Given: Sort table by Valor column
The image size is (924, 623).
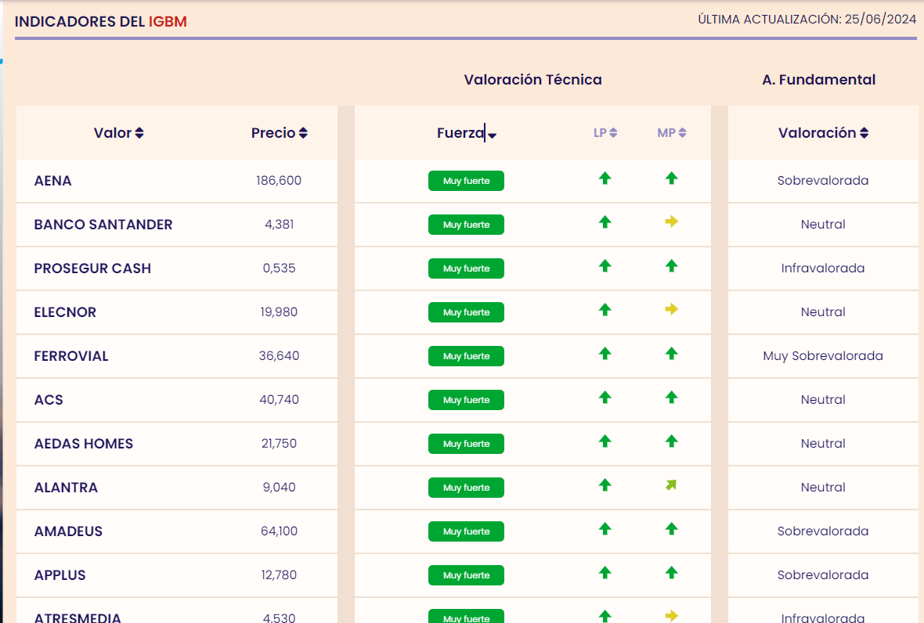Looking at the screenshot, I should [118, 133].
